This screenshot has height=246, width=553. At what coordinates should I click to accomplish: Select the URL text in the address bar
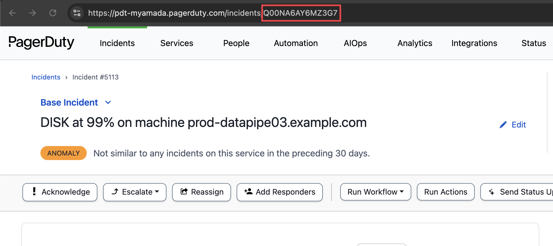point(213,13)
